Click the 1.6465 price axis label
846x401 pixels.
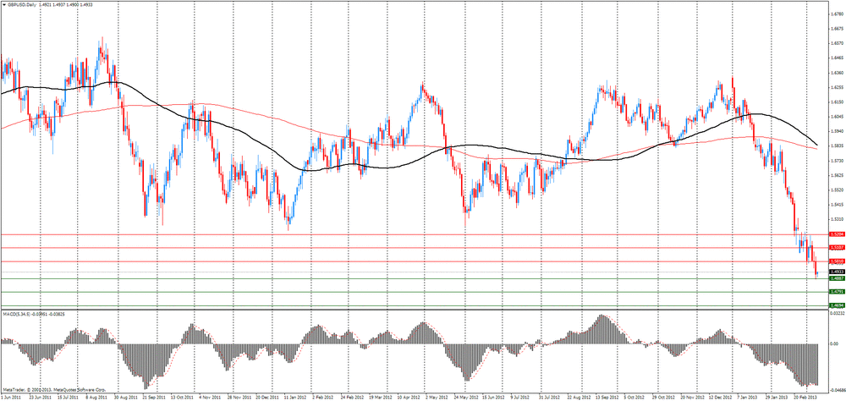pos(838,58)
